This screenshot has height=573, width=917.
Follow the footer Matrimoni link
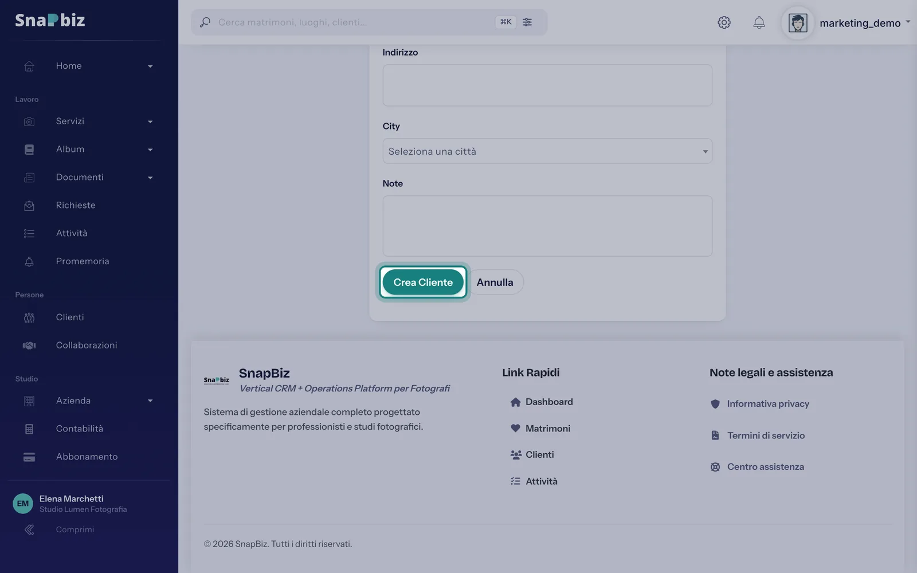548,429
